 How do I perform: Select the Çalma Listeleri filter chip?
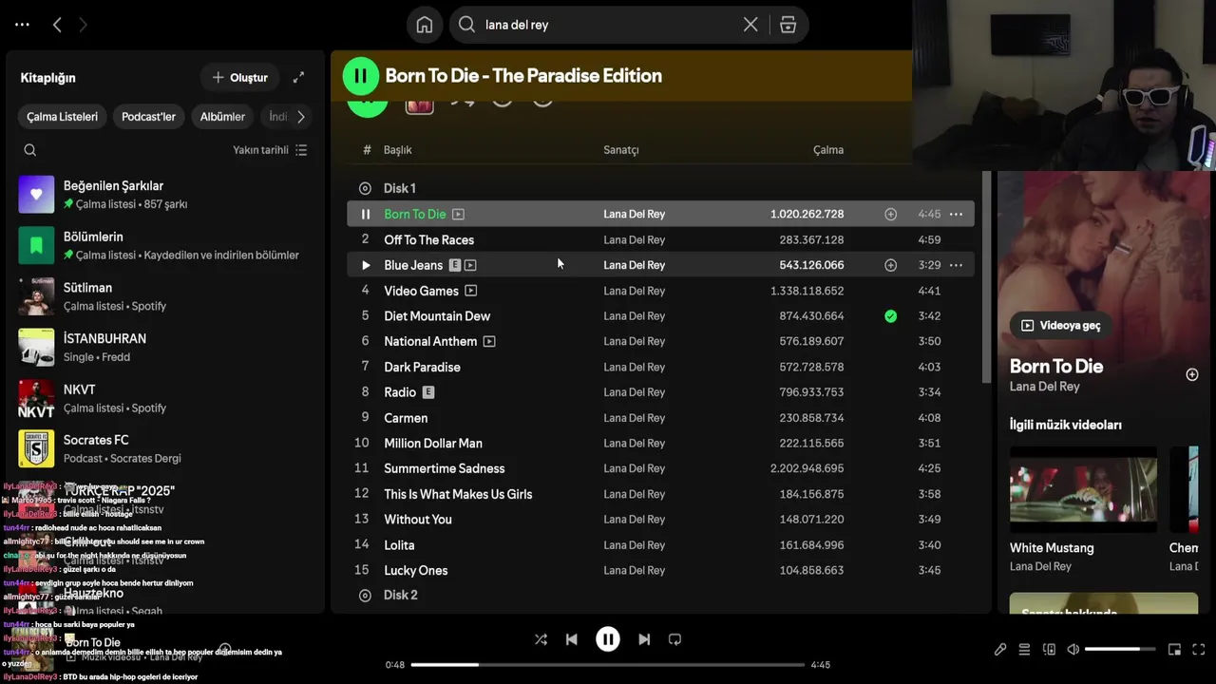(62, 117)
